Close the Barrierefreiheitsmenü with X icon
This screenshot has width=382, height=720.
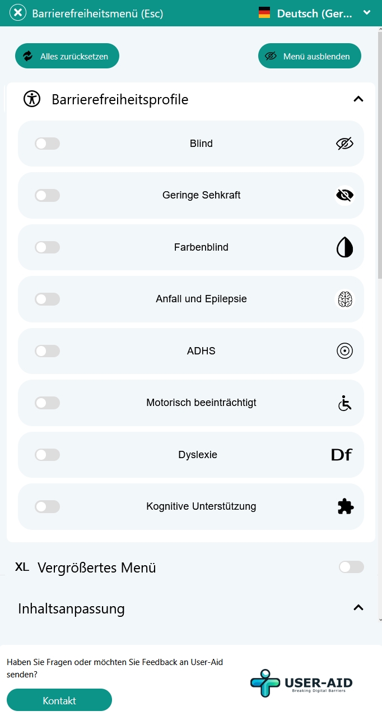(x=18, y=13)
